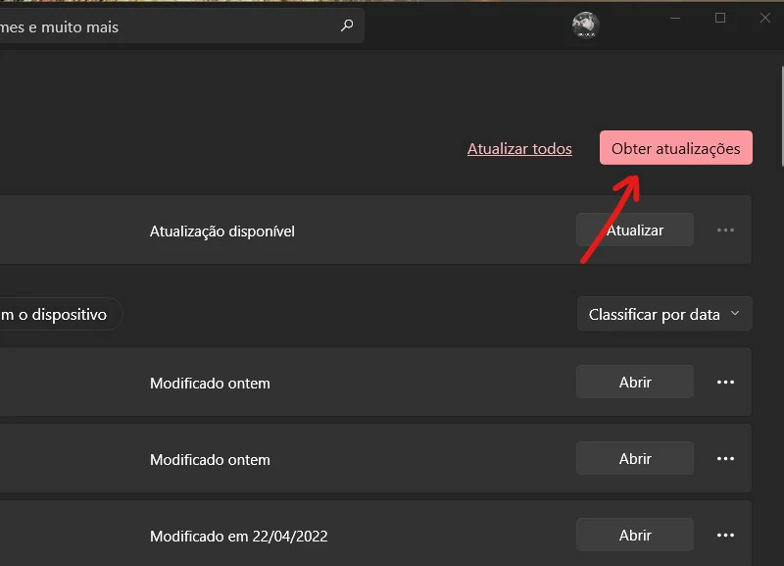This screenshot has height=566, width=784.
Task: Open more options for second Modificado ontem row
Action: point(725,459)
